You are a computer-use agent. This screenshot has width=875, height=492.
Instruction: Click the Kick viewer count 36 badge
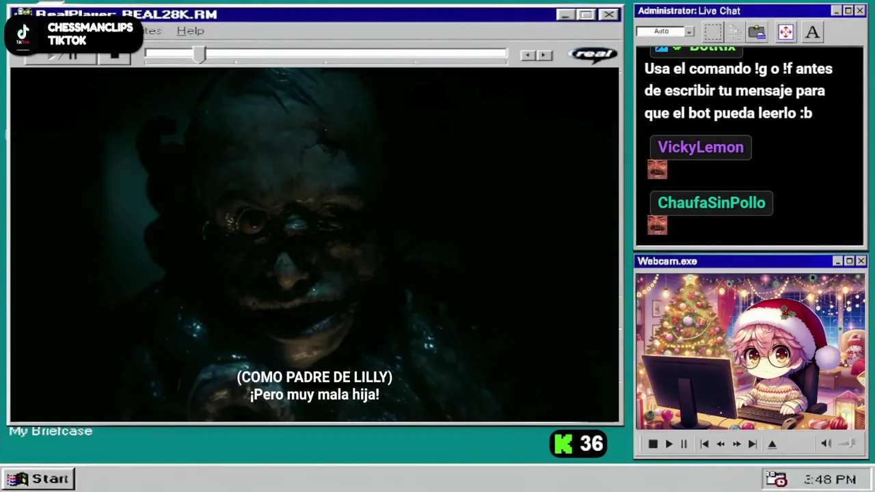[x=578, y=444]
